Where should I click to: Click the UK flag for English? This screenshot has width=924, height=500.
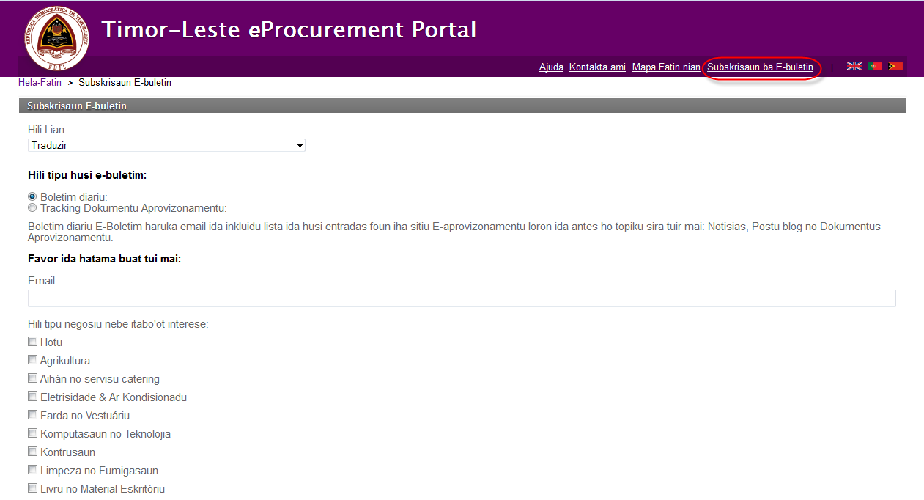click(x=854, y=66)
